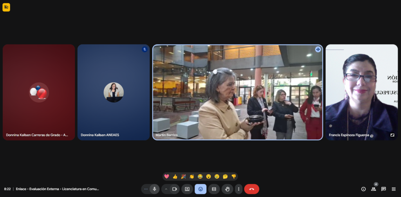The height and width of the screenshot is (197, 401).
Task: Send heart emoji reaction
Action: click(166, 177)
